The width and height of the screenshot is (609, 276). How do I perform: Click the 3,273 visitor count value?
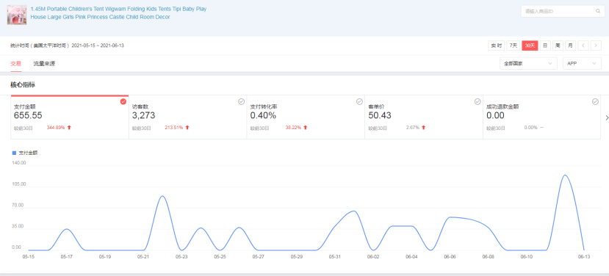pos(143,115)
